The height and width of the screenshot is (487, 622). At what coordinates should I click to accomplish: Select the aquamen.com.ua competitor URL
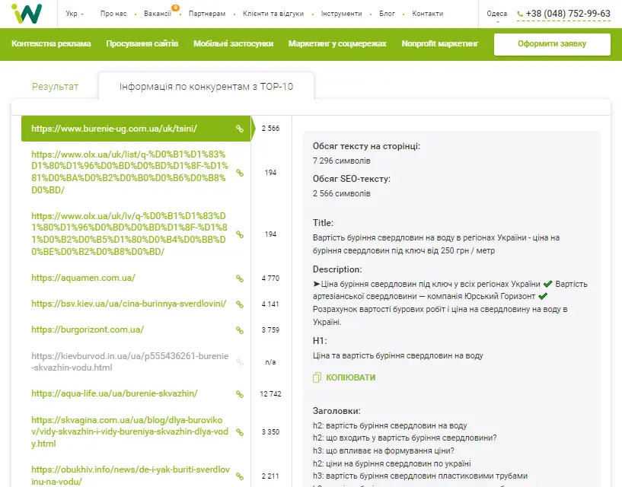pyautogui.click(x=83, y=278)
